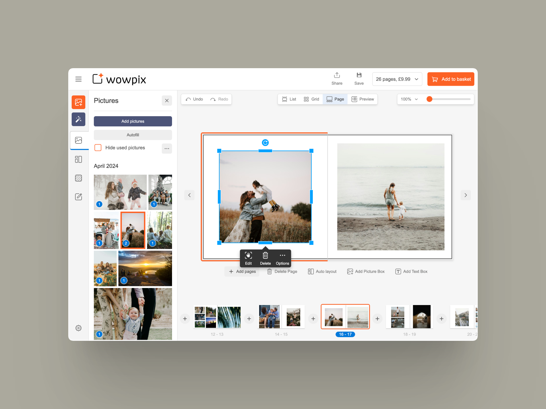Switch to Grid view

(x=311, y=99)
